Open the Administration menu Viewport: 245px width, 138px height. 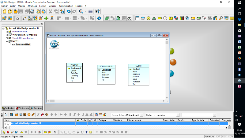pyautogui.click(x=66, y=6)
